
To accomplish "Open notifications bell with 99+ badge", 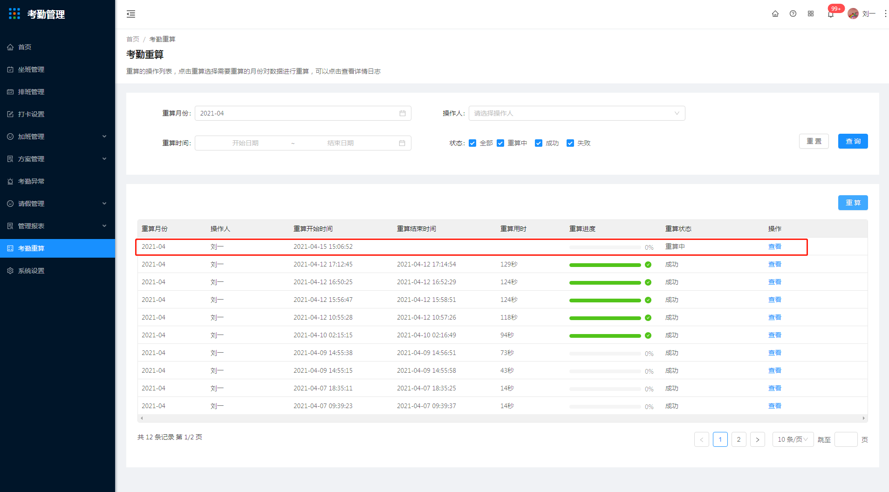I will click(831, 14).
